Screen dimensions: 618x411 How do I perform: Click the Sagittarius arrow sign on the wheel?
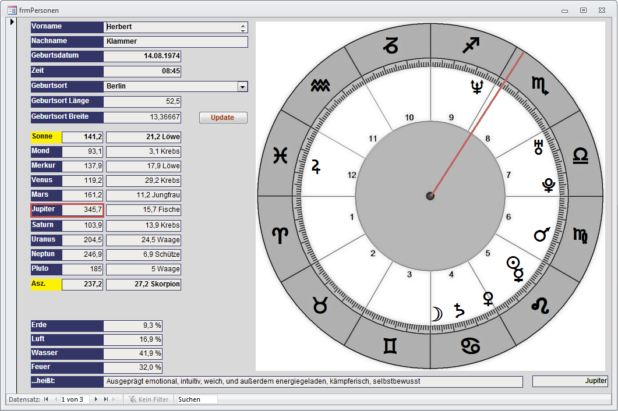click(471, 45)
